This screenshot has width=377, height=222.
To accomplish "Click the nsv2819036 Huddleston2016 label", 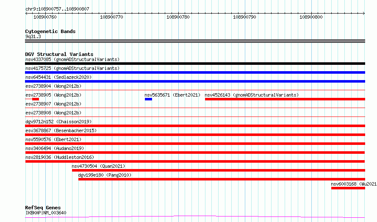I will point(60,157).
